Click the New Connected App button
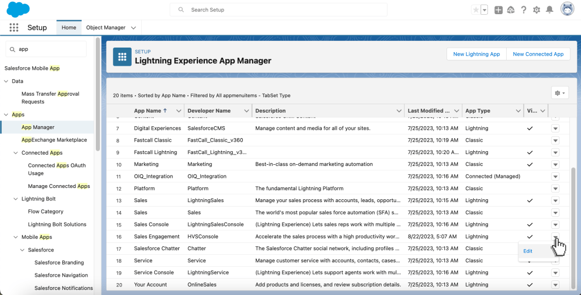The width and height of the screenshot is (581, 295). click(538, 54)
